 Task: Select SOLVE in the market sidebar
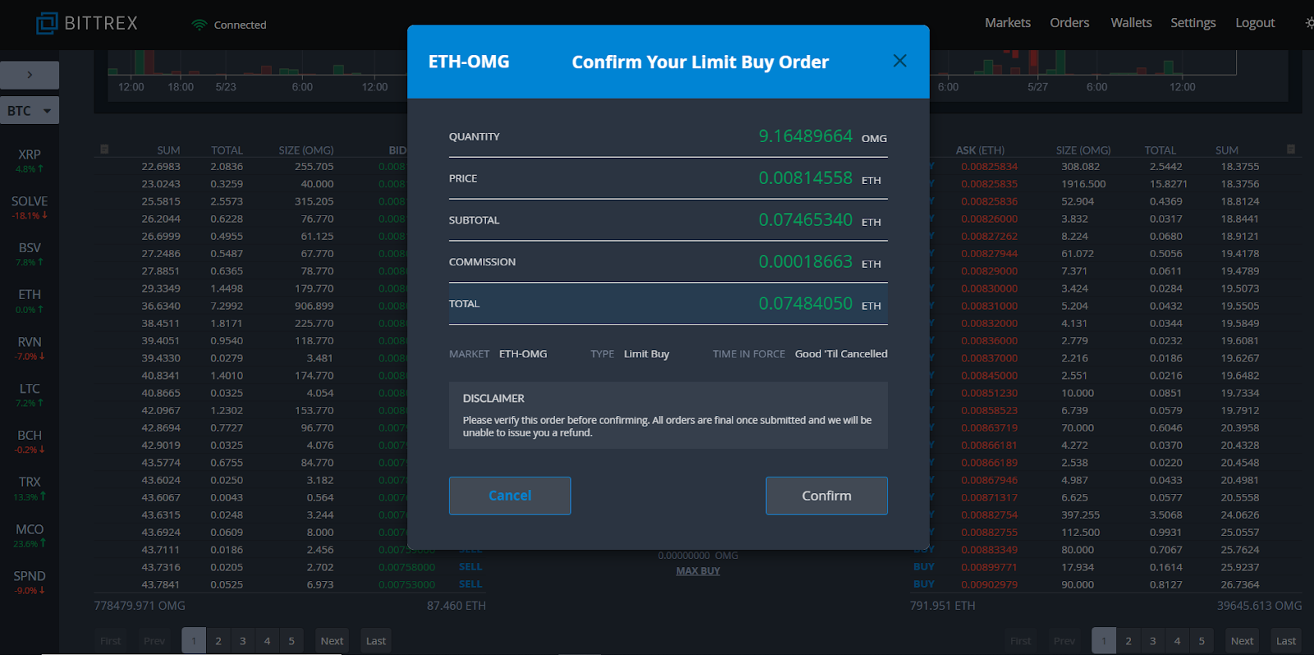[x=30, y=207]
